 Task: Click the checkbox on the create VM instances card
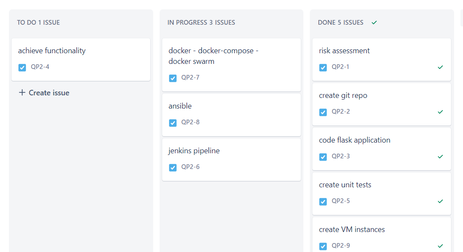coord(323,246)
